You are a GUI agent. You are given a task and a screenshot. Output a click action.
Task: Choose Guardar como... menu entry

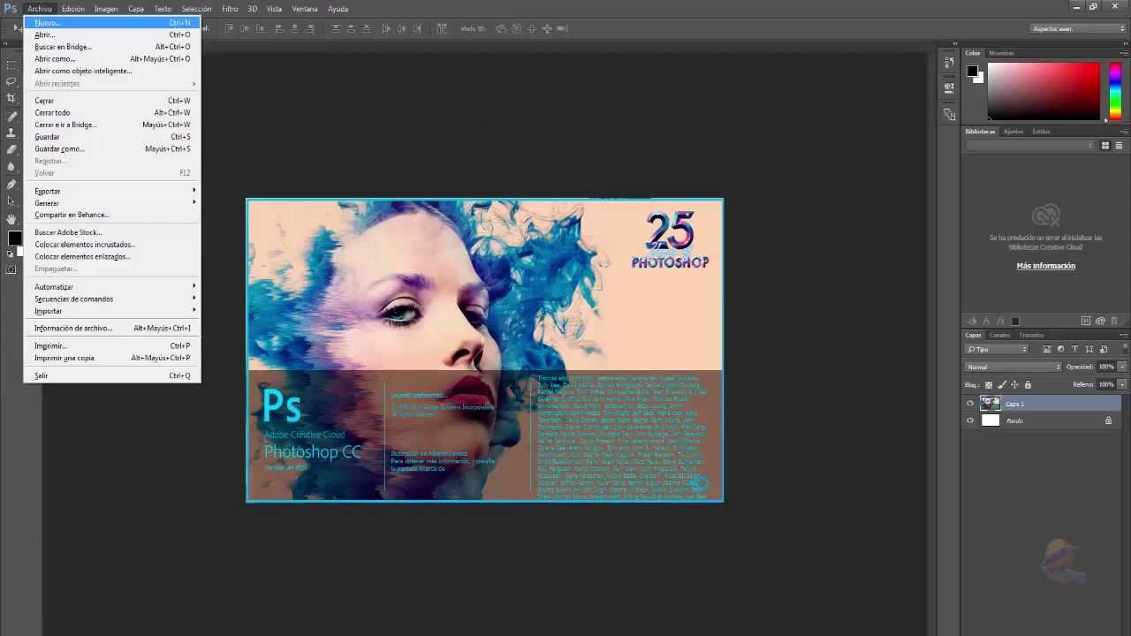click(112, 148)
